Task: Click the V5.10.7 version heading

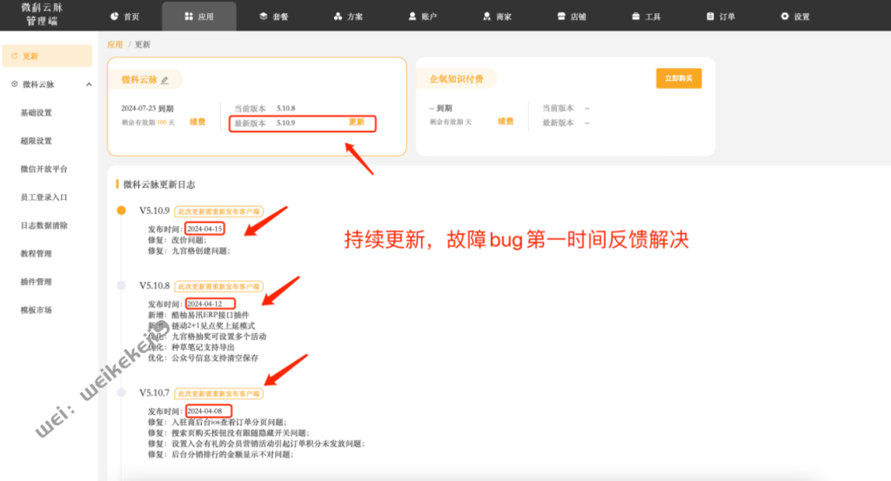Action: (155, 393)
